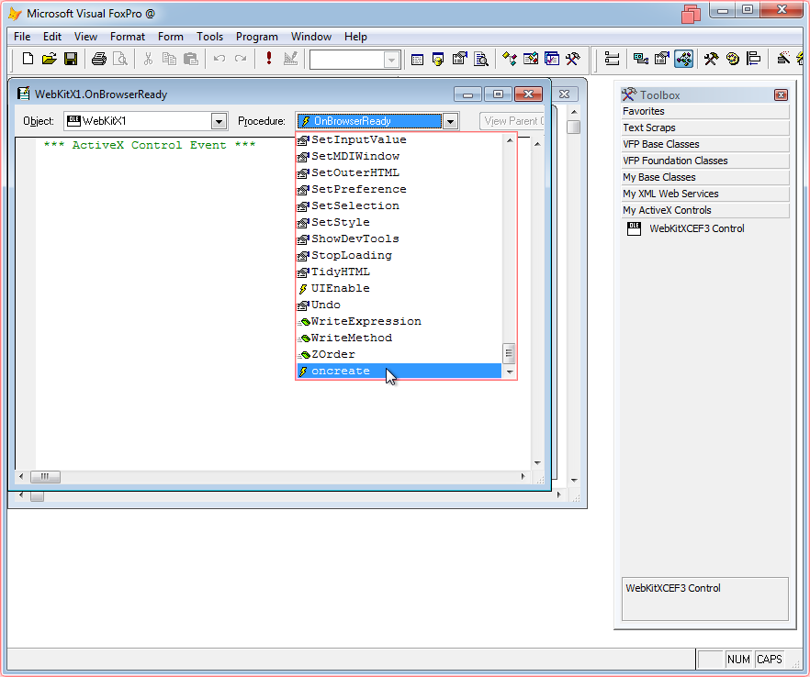Viewport: 810px width, 677px height.
Task: Open the Task Pane Manager icon
Action: point(552,60)
